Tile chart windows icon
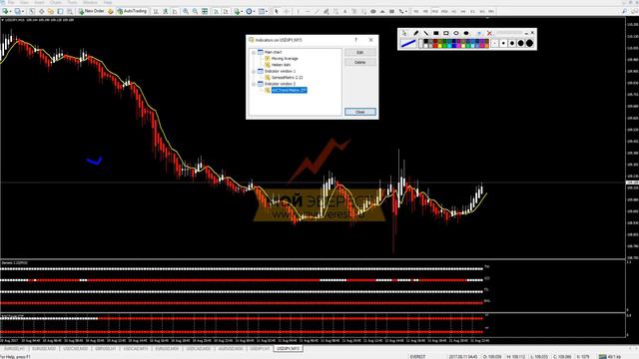Viewport: 639px width, 359px height. [205, 11]
